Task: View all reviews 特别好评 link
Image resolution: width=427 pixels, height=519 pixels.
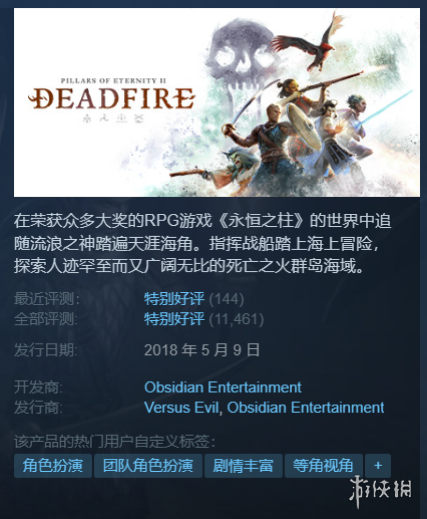Action: (174, 319)
